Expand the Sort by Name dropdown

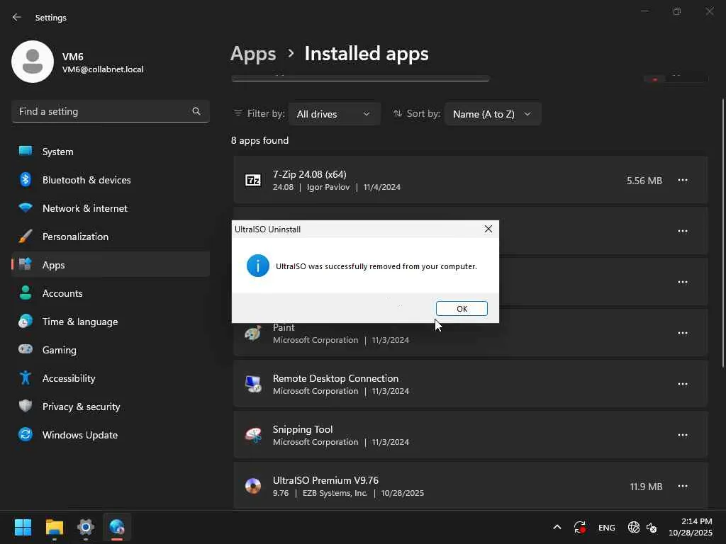[492, 114]
